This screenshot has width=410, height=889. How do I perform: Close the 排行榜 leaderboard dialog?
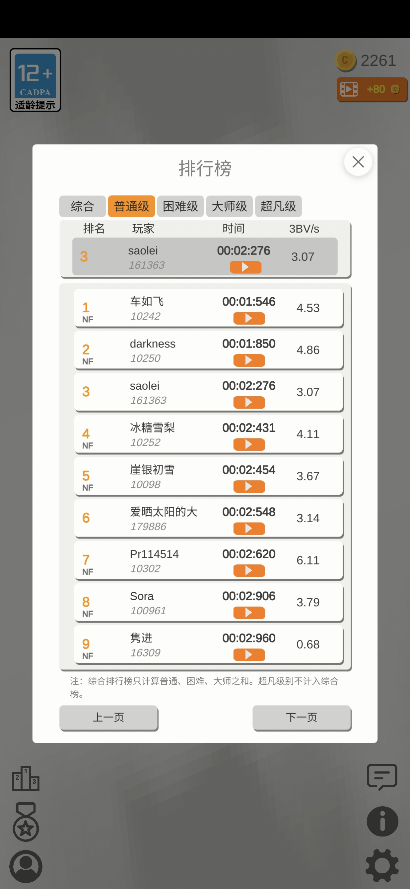click(358, 162)
